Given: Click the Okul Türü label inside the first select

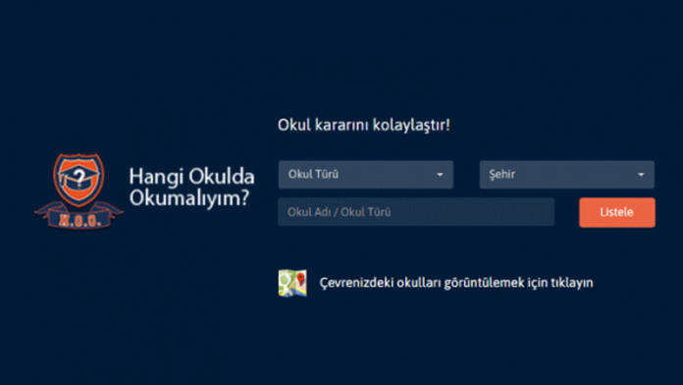Looking at the screenshot, I should (313, 174).
